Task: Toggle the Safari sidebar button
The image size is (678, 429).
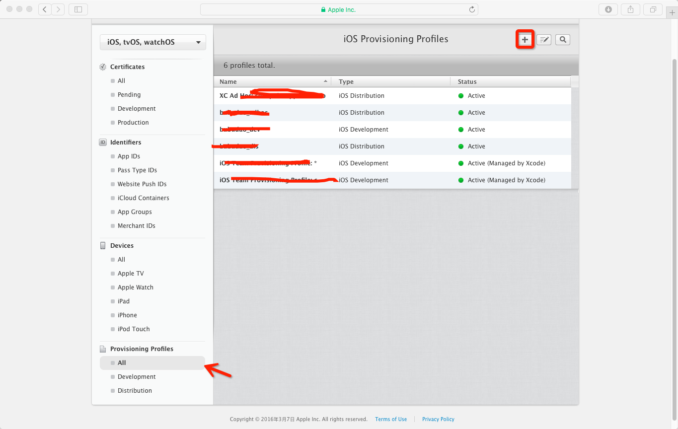Action: click(x=78, y=9)
